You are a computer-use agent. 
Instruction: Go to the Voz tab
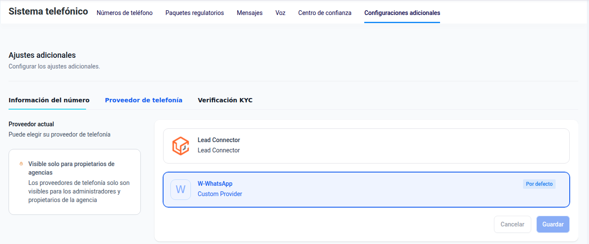point(280,13)
